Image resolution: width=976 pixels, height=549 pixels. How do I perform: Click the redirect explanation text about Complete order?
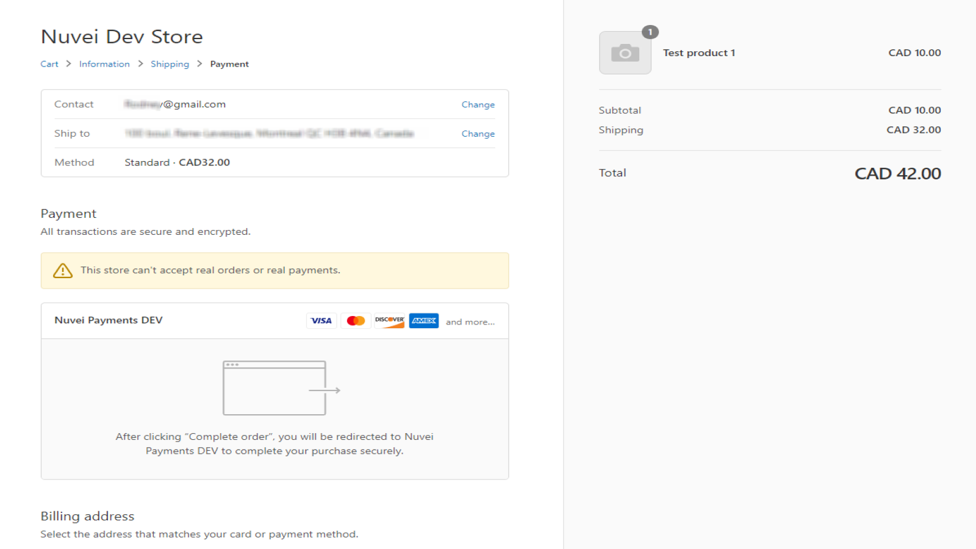click(x=274, y=444)
